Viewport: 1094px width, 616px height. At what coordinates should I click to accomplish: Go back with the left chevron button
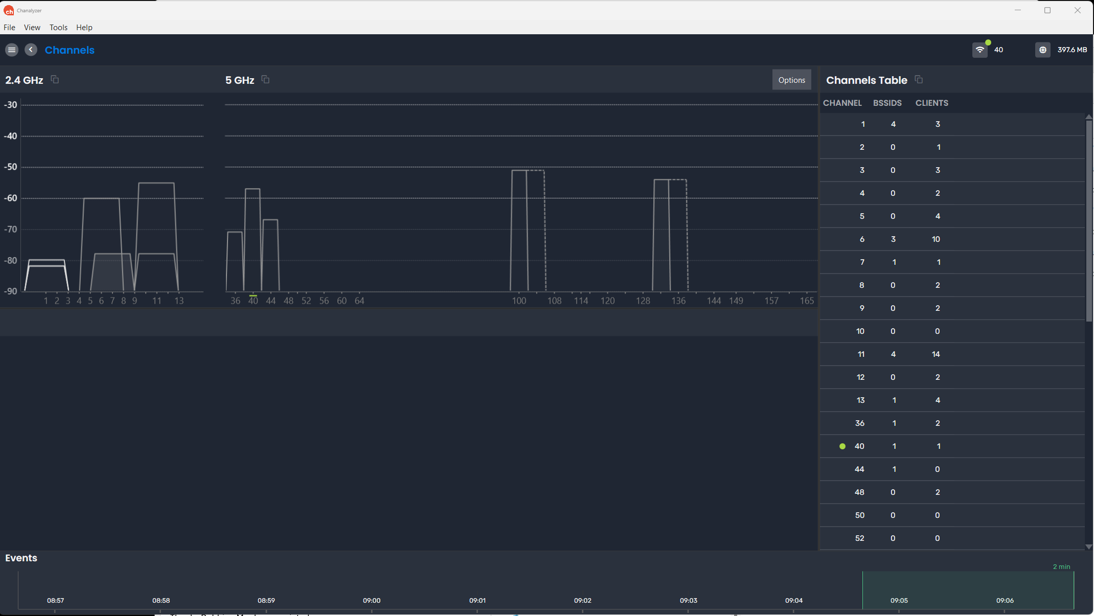[31, 50]
